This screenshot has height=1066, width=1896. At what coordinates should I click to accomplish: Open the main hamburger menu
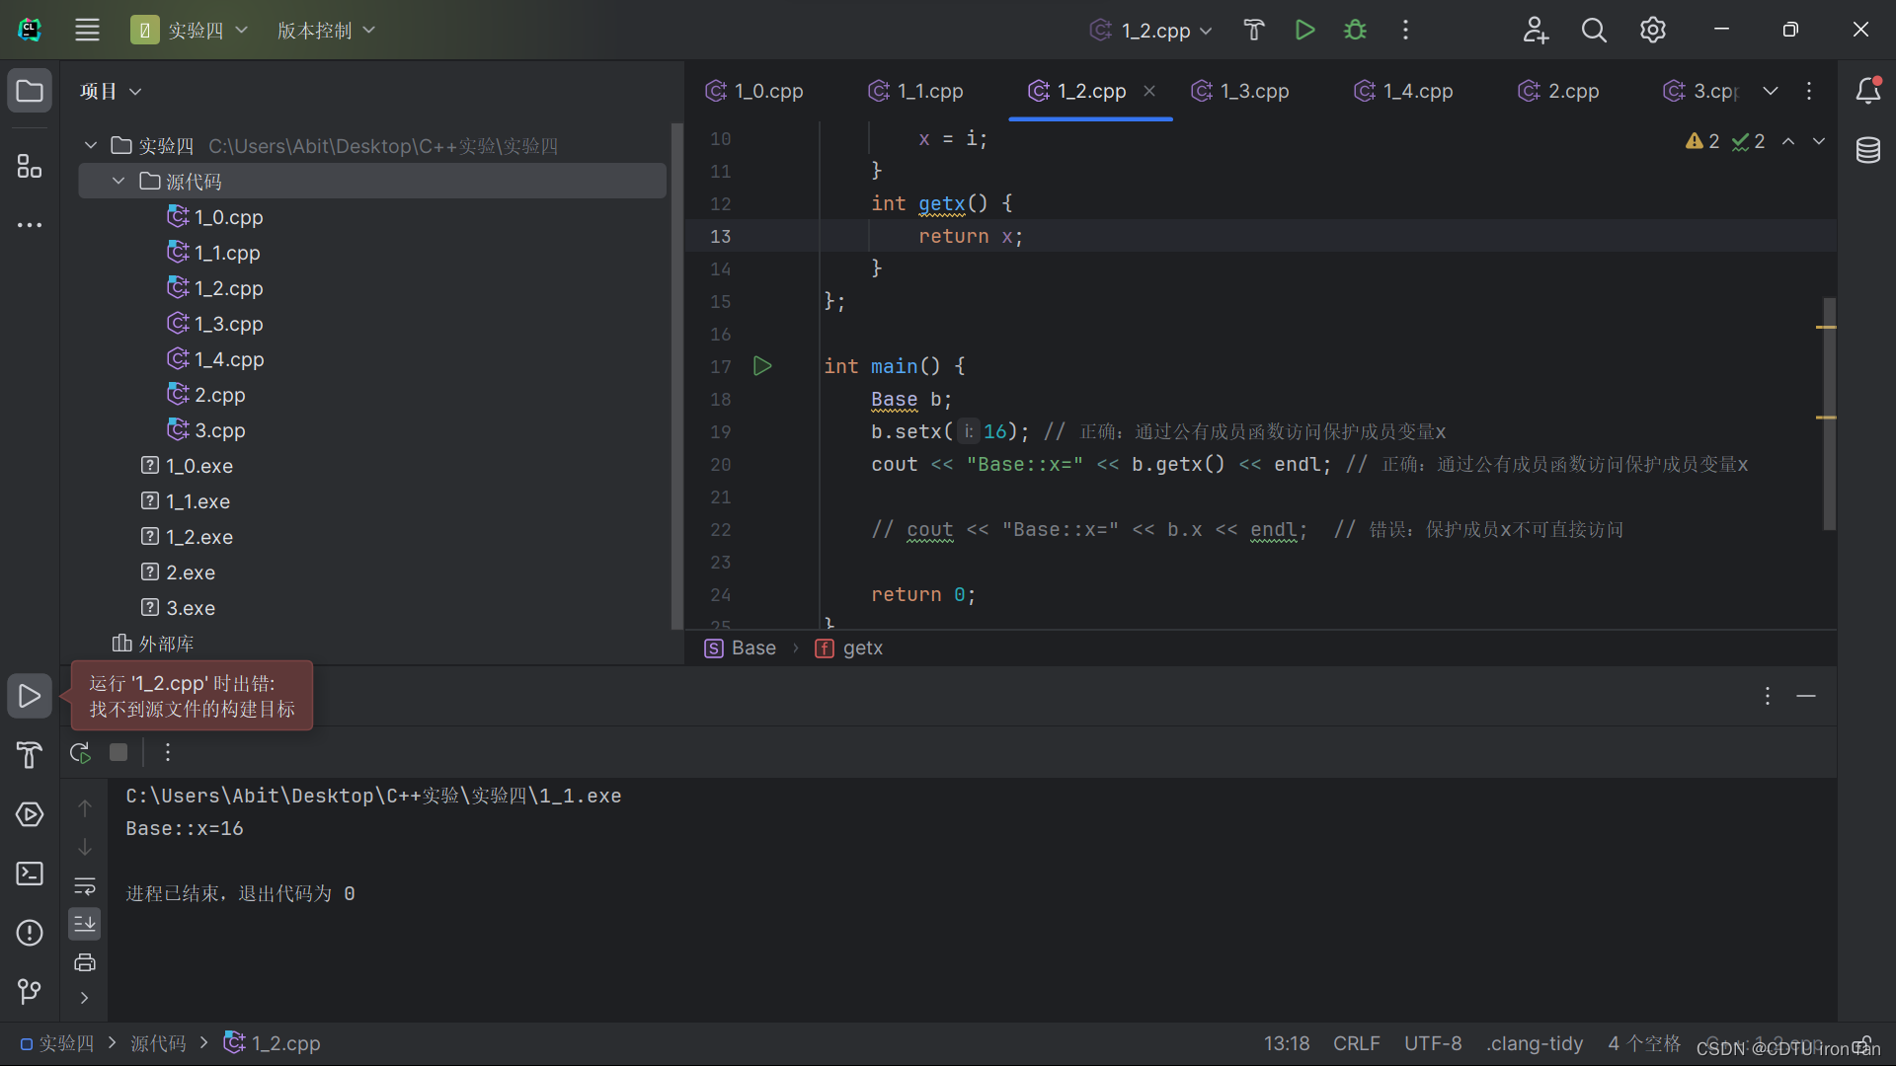point(87,29)
